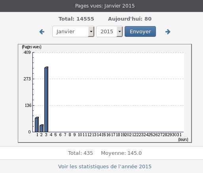Viewport: 203px width, 173px height.
Task: Go to previous month with left arrow
Action: coord(42,32)
